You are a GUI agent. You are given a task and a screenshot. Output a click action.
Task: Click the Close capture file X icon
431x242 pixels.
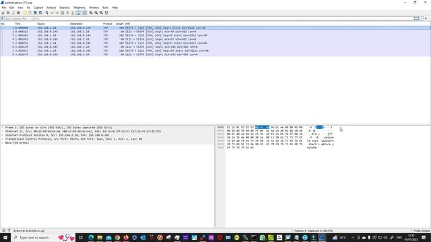tap(35, 13)
